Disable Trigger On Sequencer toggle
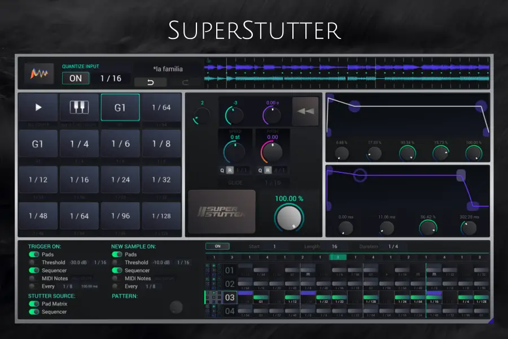Viewport: 508px width, 339px height. (34, 270)
